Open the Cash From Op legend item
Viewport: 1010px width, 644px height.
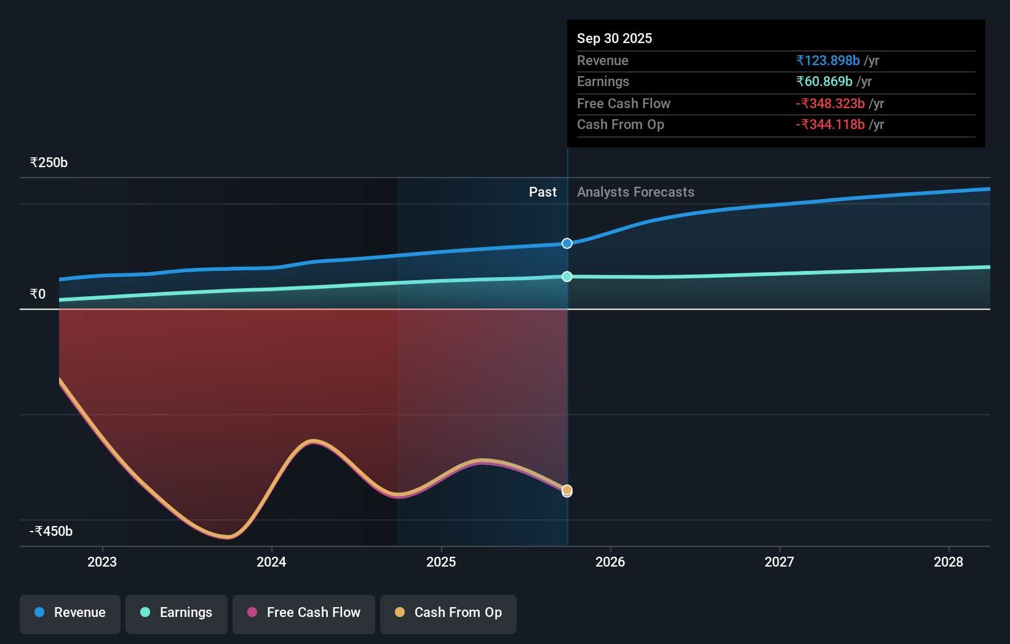(448, 614)
